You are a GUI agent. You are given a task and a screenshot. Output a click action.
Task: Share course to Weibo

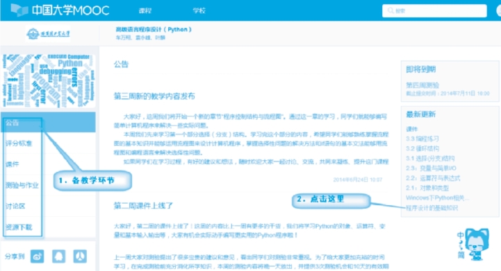[37, 256]
